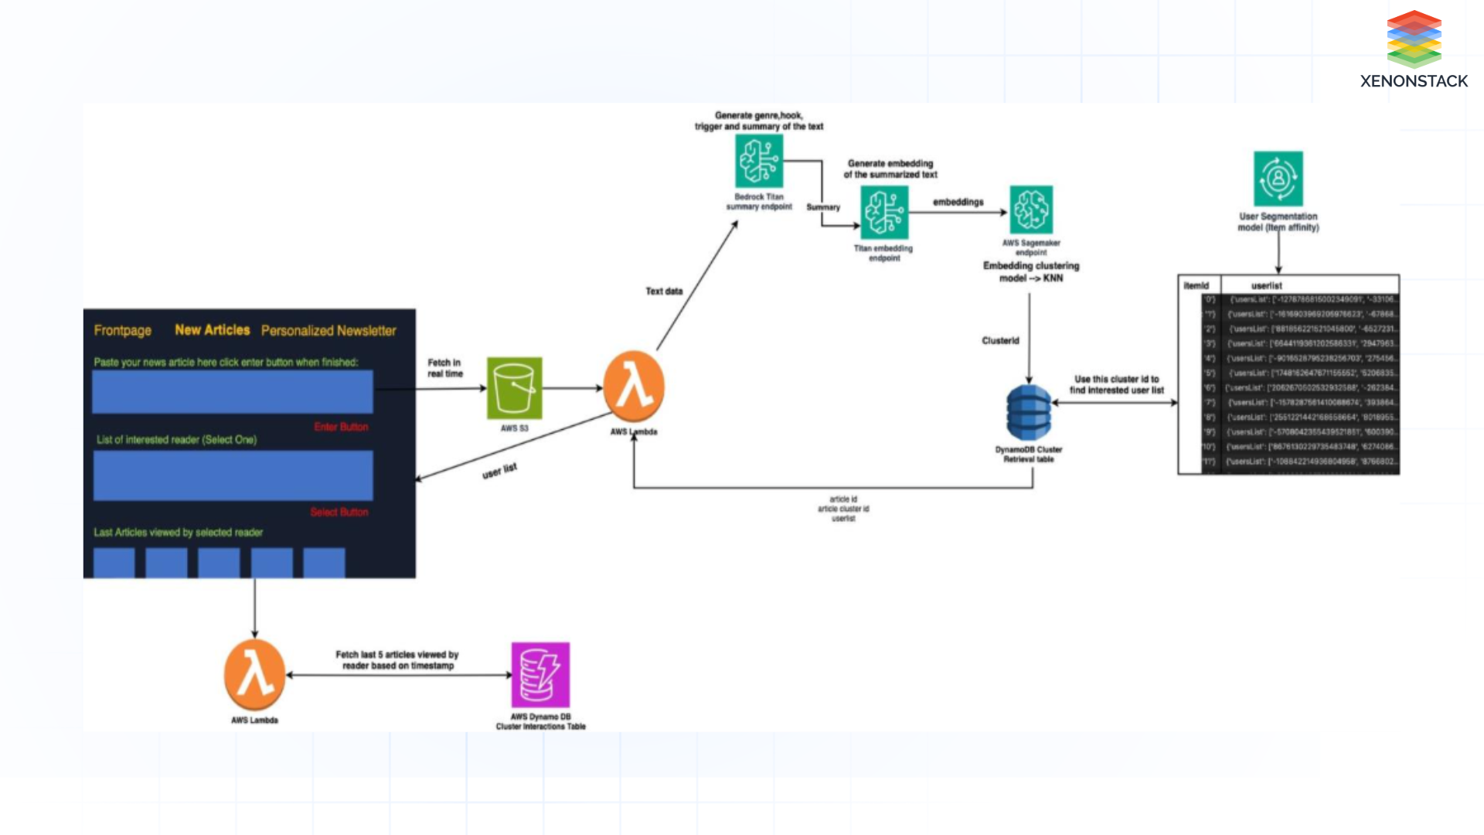
Task: Click "Fetch last 5 articles viewed by reader" text
Action: pos(397,660)
